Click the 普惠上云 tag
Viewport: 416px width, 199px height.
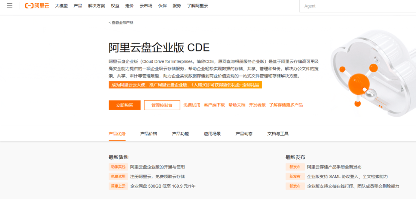[118, 186]
